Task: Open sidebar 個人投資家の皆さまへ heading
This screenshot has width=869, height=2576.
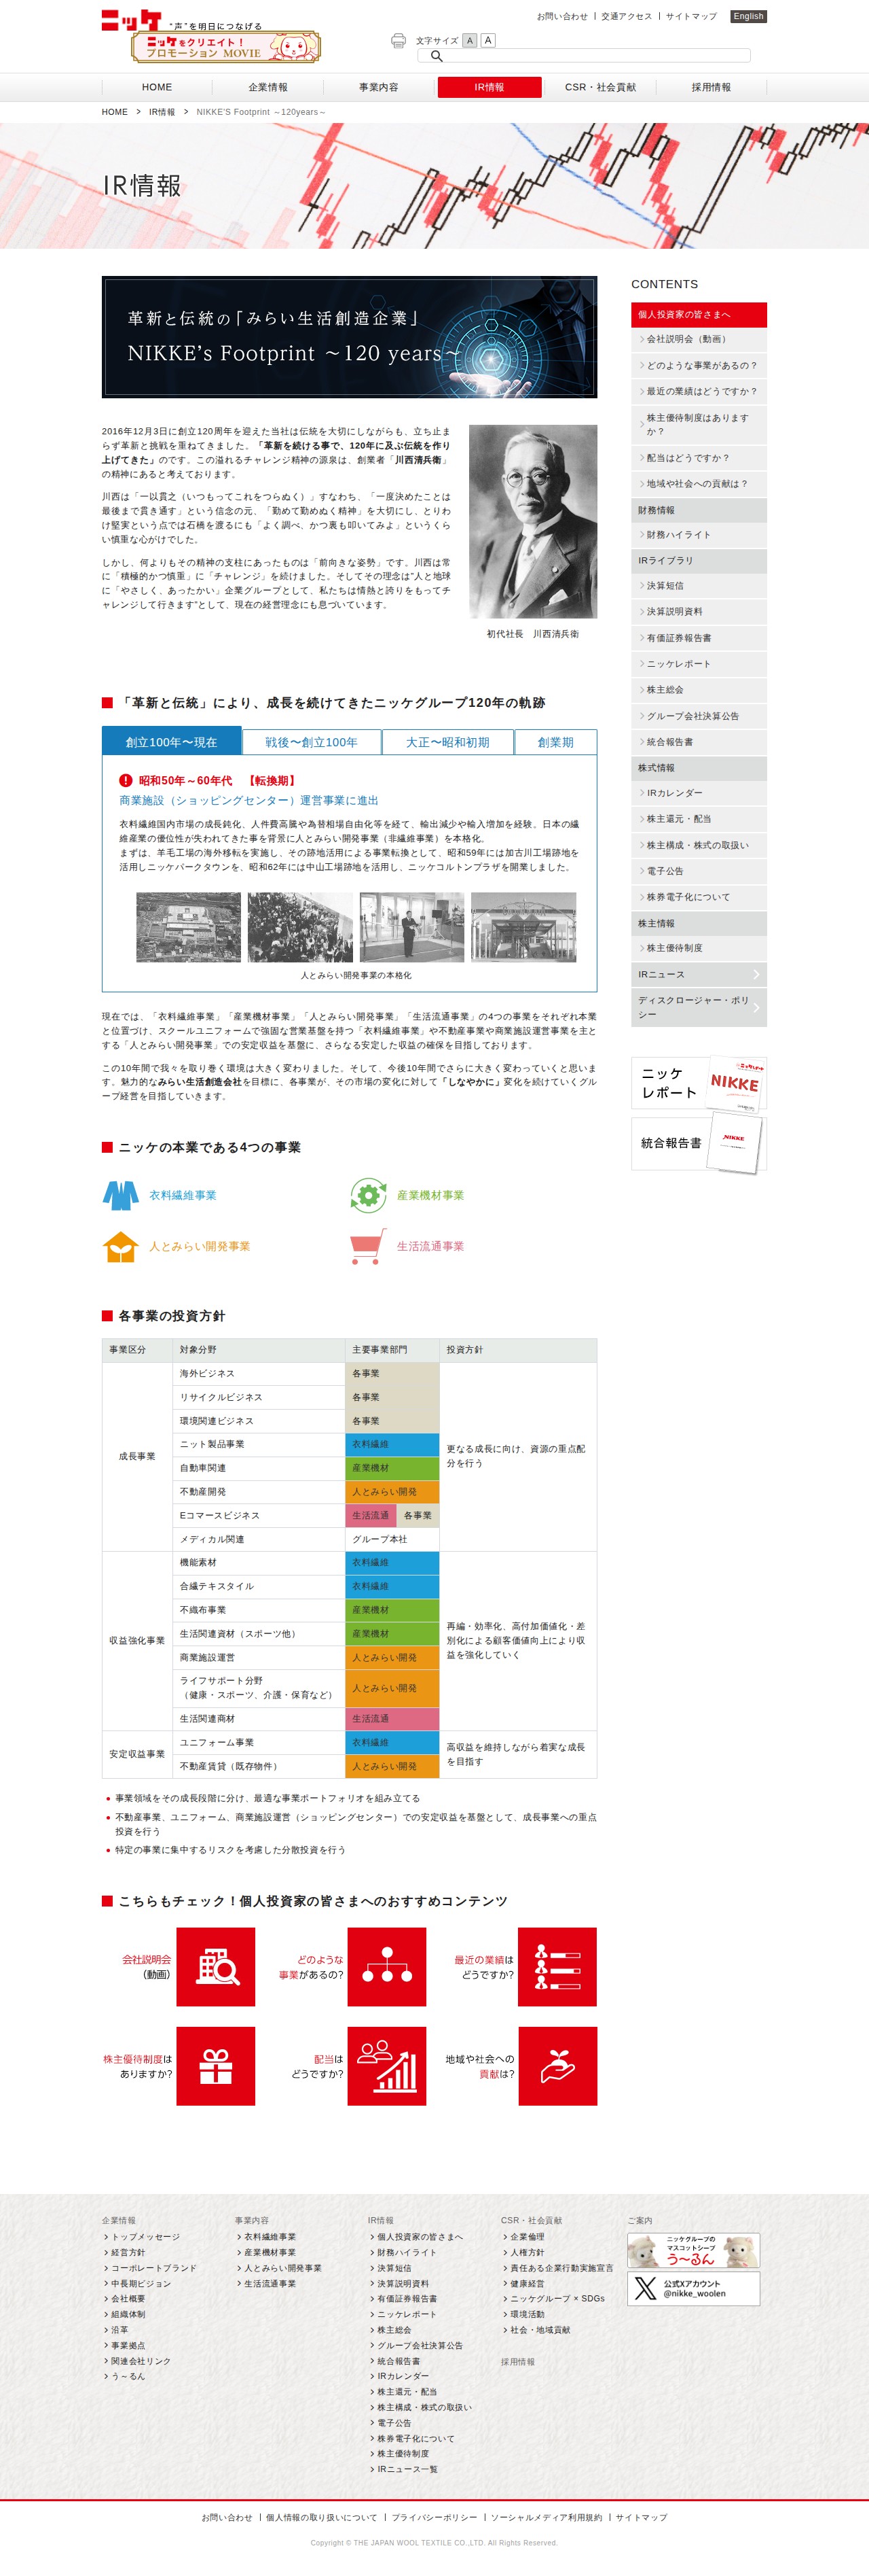Action: tap(699, 314)
